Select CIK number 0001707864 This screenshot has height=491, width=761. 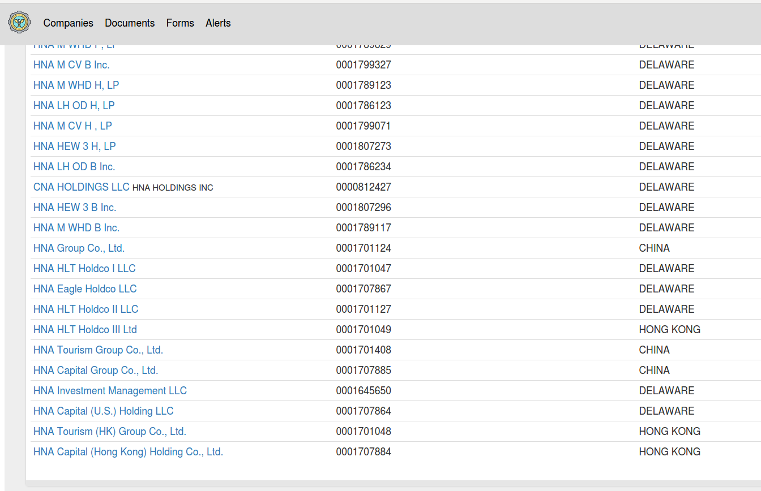(364, 411)
